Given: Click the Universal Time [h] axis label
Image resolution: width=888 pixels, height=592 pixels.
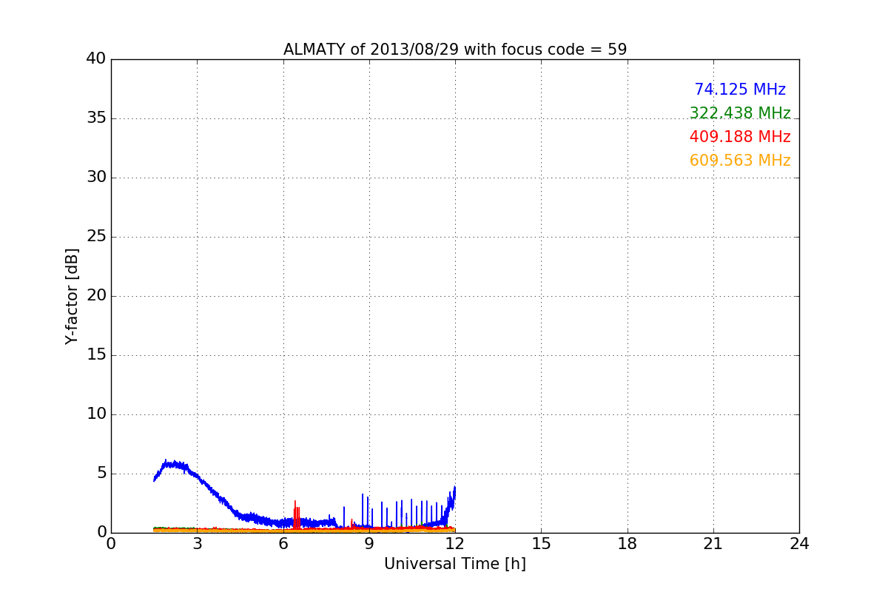Looking at the screenshot, I should pos(455,564).
